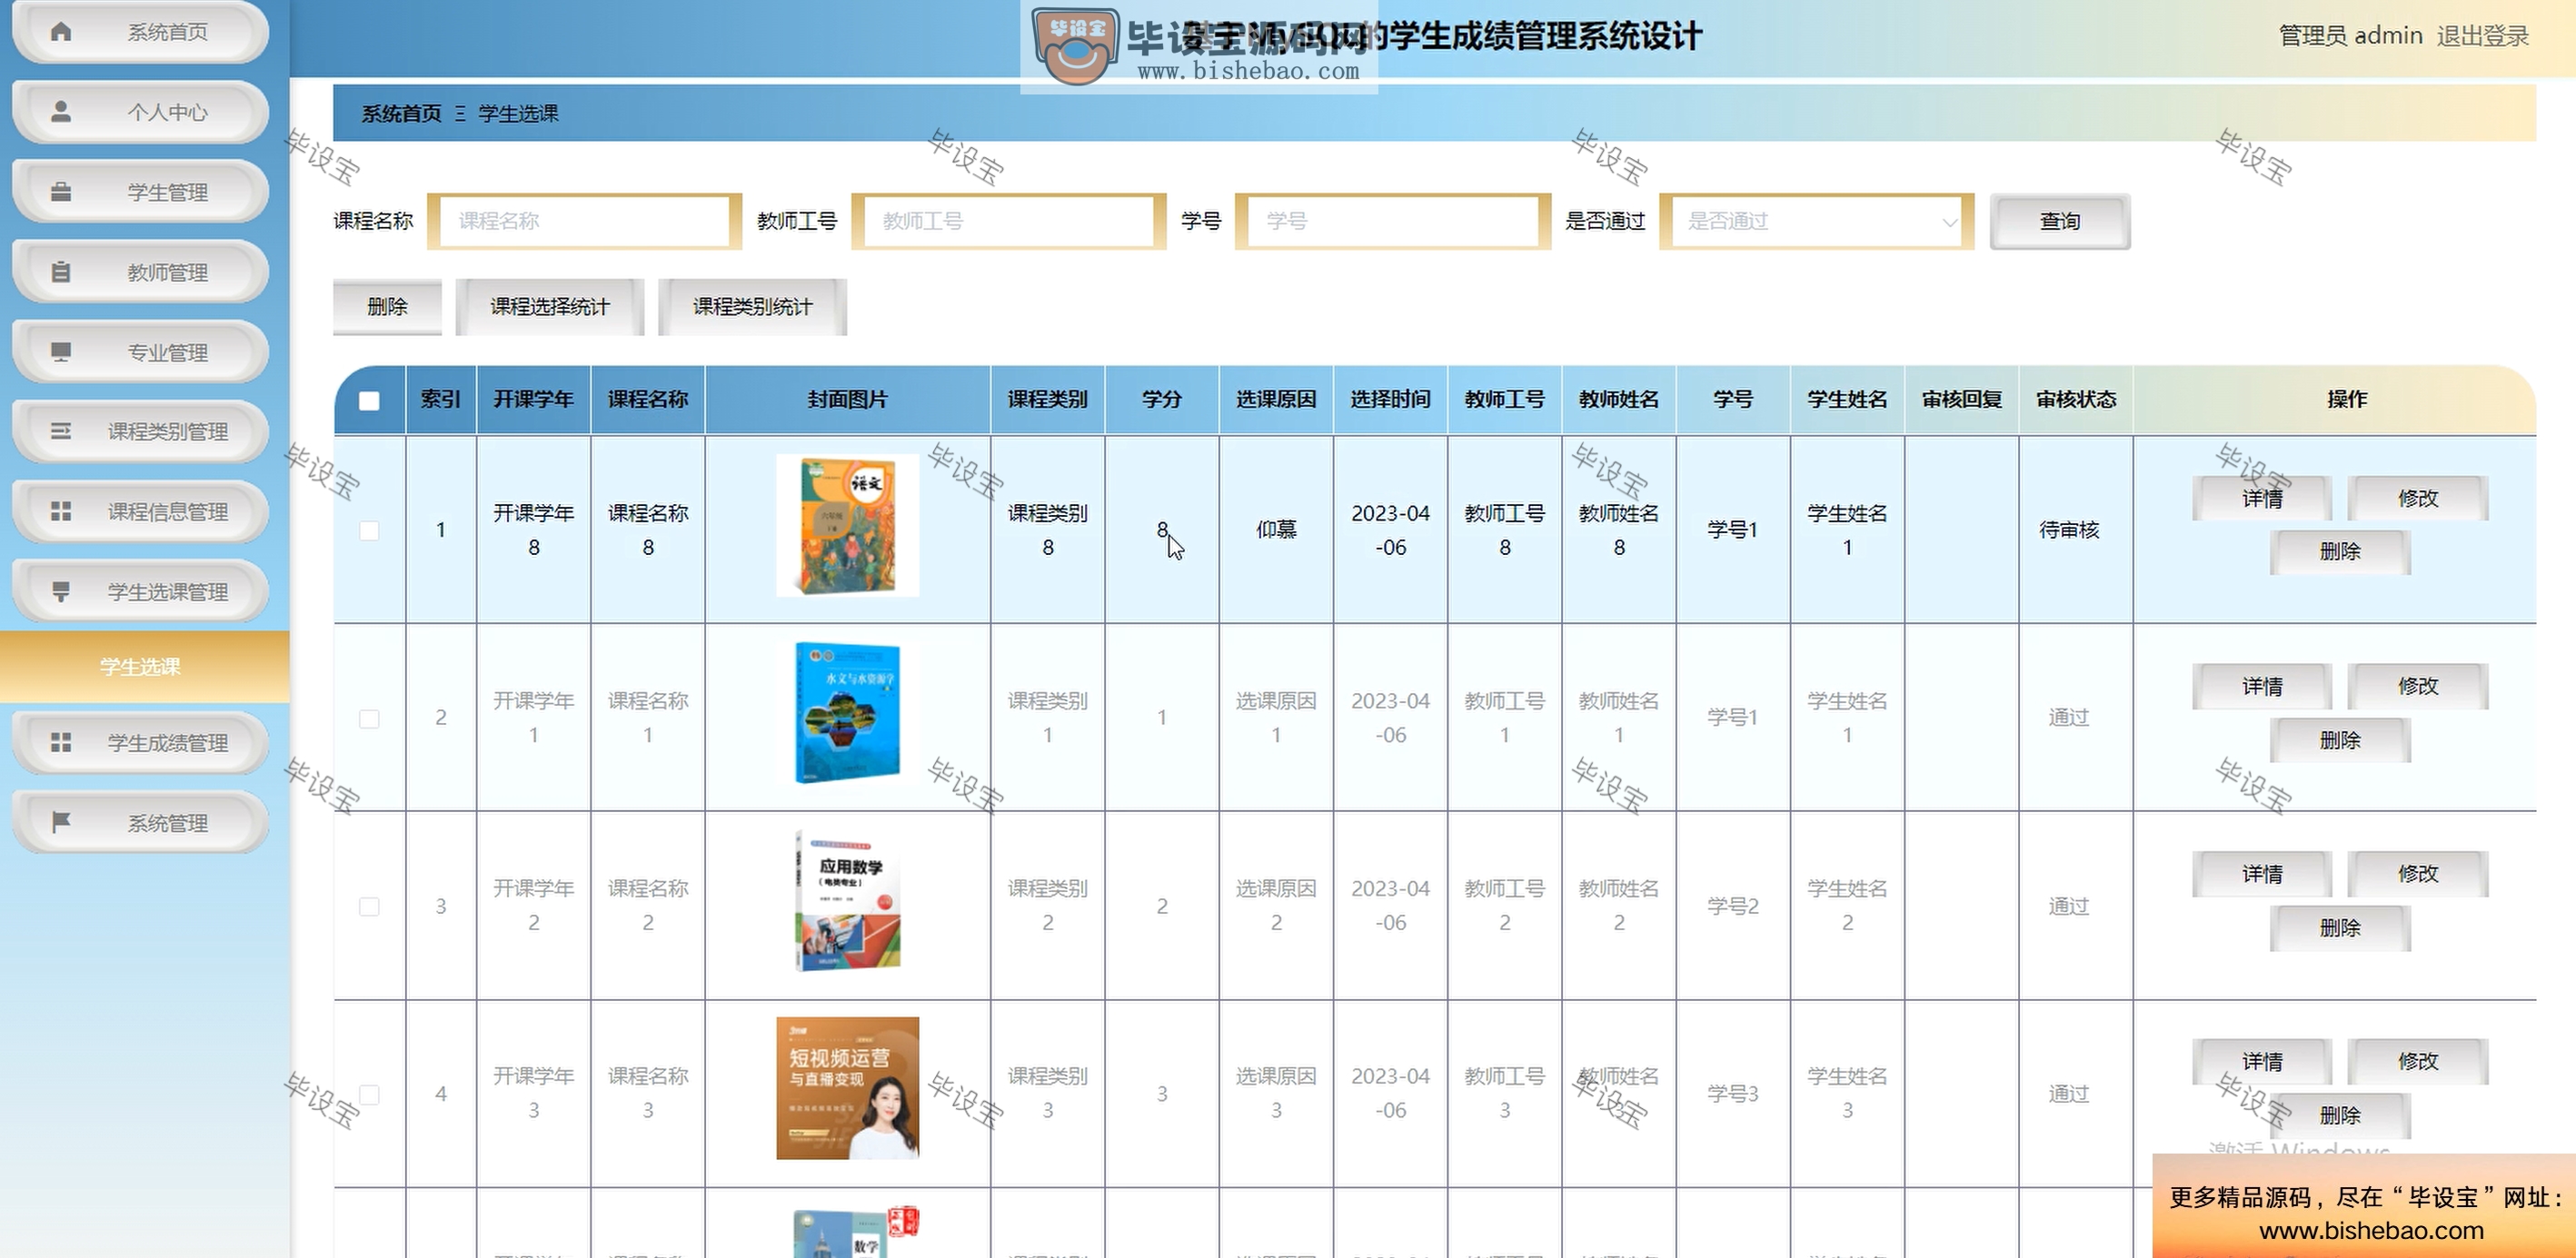Click 修改 for row index 1

tap(2417, 498)
